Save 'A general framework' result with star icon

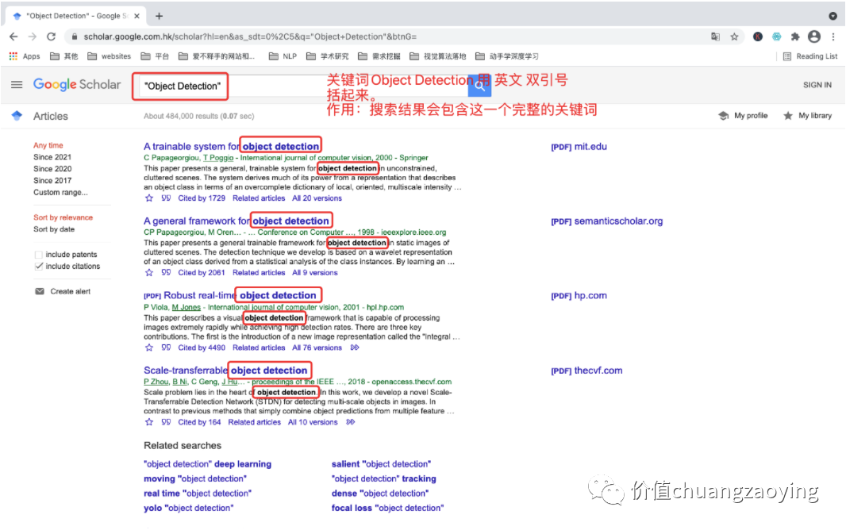coord(149,272)
